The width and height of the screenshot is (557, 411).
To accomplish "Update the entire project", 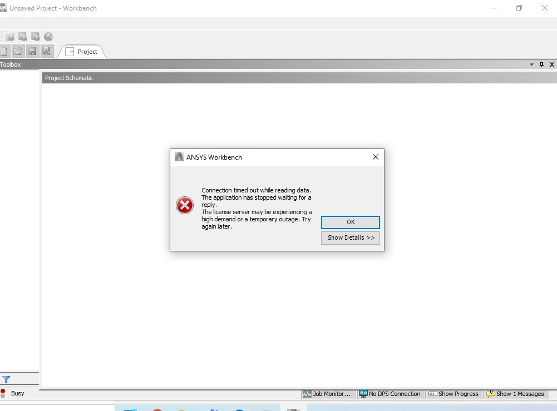I will coord(22,36).
